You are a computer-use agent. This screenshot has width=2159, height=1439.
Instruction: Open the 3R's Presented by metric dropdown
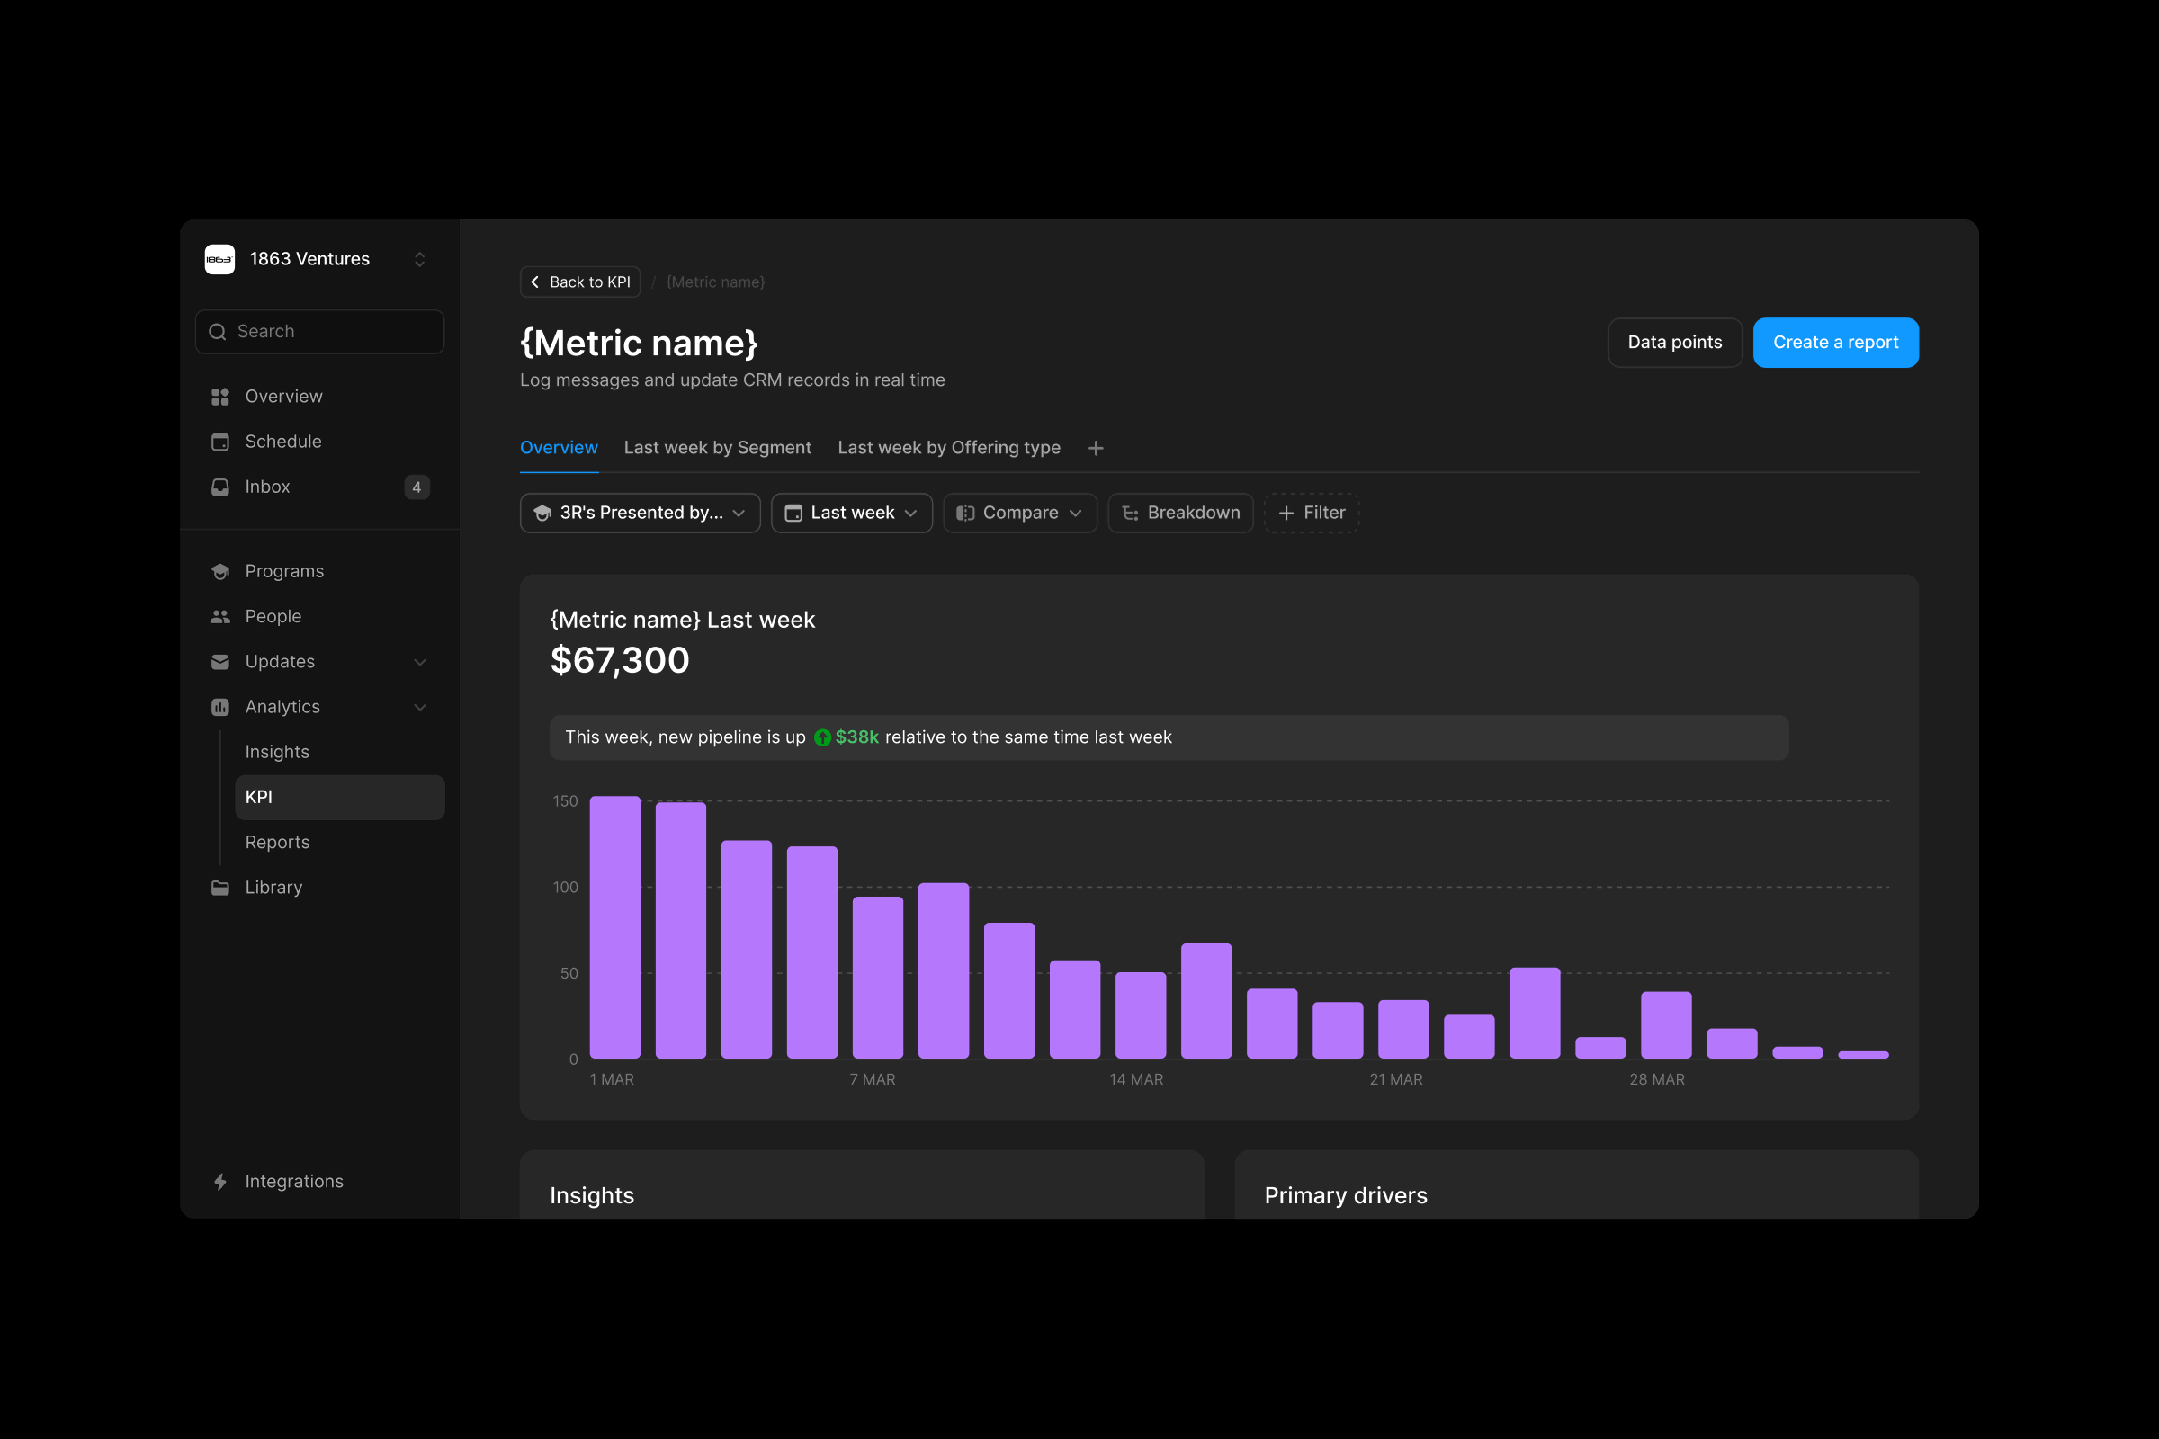(x=640, y=513)
